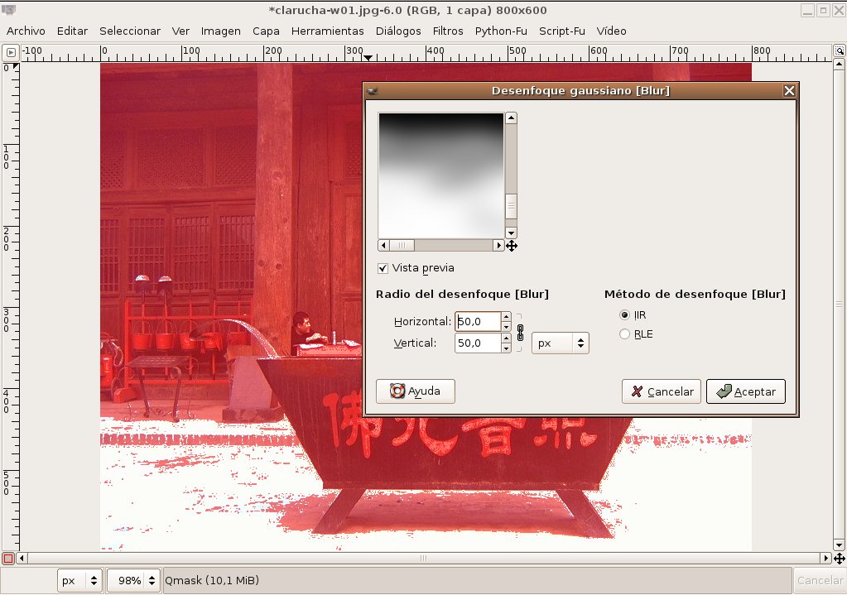Click the preview navigation cross icon

[512, 246]
